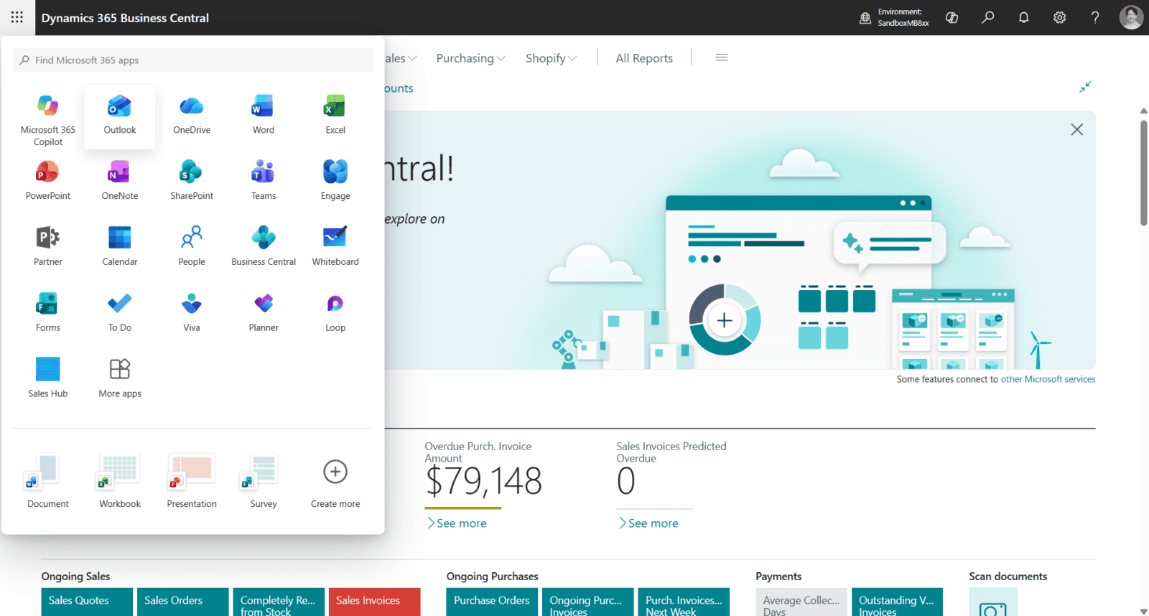Open notifications bell

coord(1024,17)
